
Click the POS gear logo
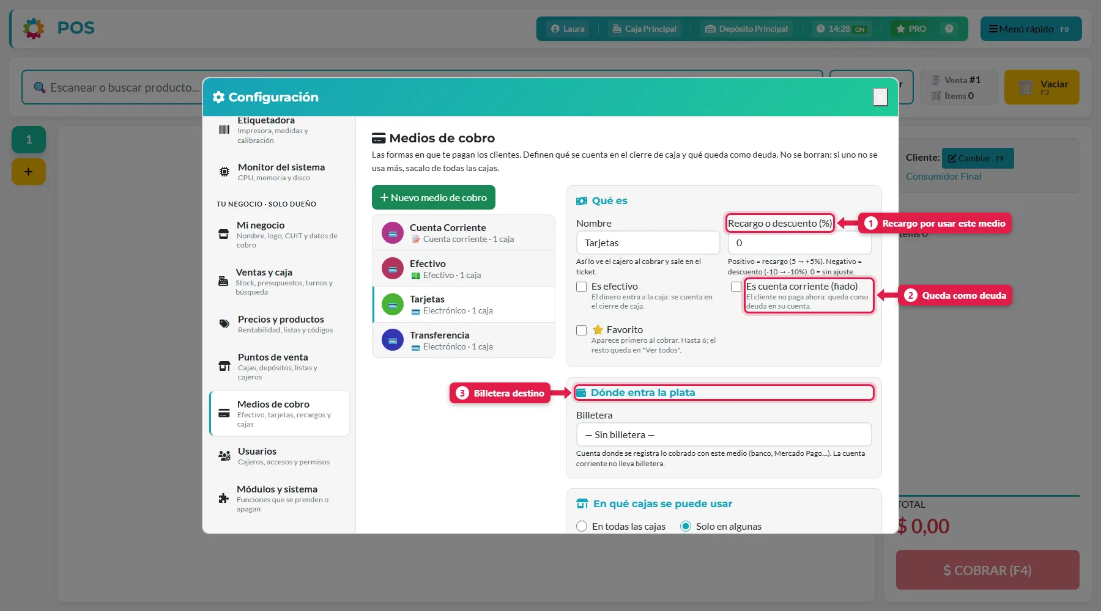pyautogui.click(x=34, y=28)
